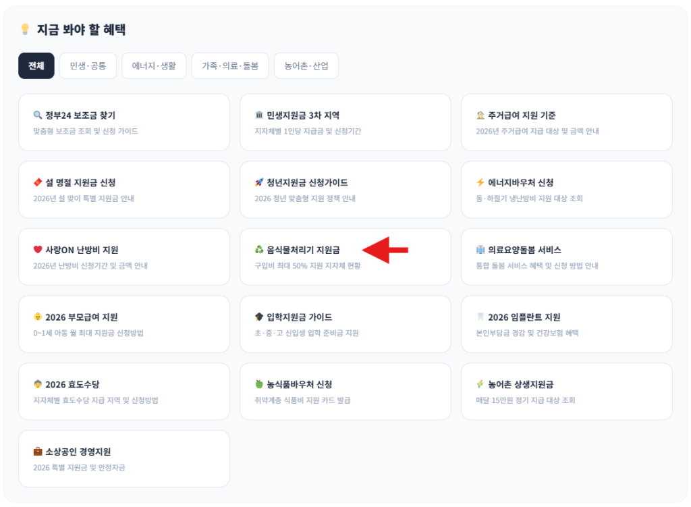Switch to the 민생·공통 tab
Image resolution: width=691 pixels, height=507 pixels.
pos(88,65)
